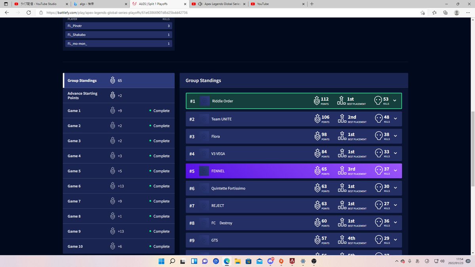Click the podium icon in REJECT row
This screenshot has width=475, height=267.
(342, 205)
